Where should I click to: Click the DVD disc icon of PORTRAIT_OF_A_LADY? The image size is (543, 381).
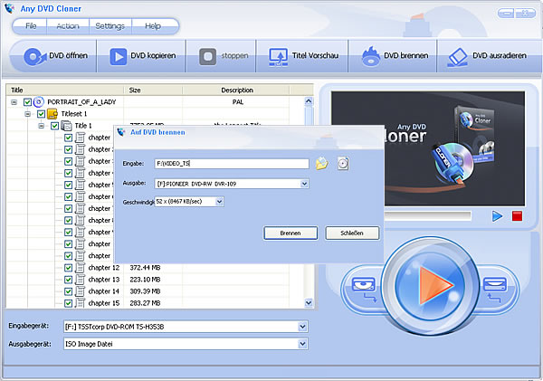[x=39, y=102]
